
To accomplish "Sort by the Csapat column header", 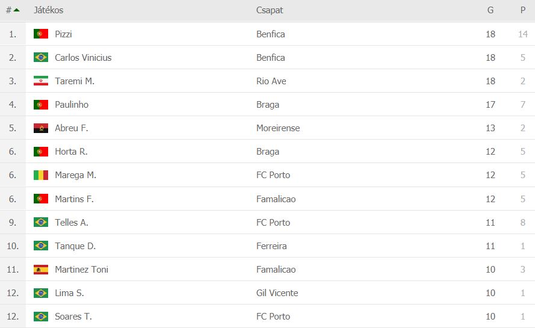I will tap(270, 10).
